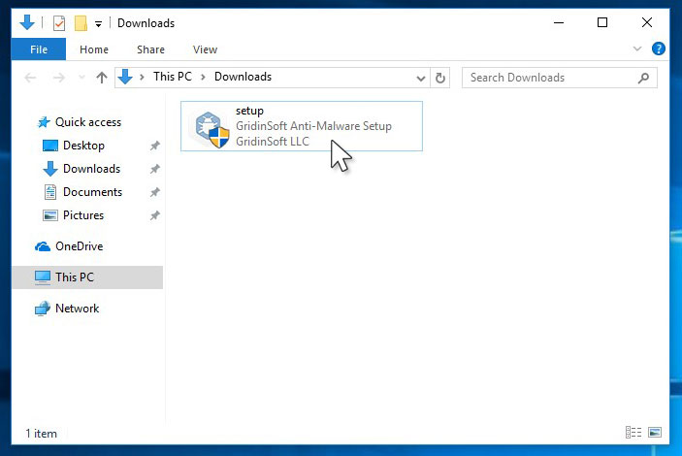Click the New Folder quick access icon
The image size is (682, 456).
coord(81,23)
